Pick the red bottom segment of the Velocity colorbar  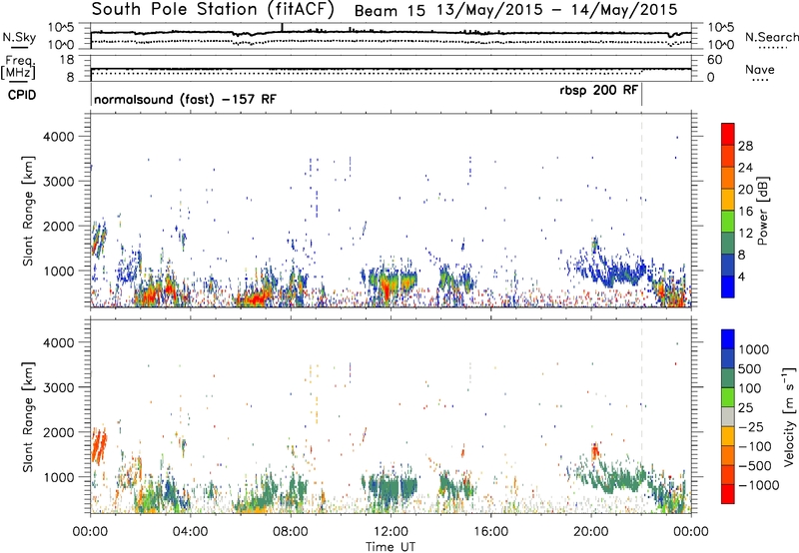(x=728, y=494)
